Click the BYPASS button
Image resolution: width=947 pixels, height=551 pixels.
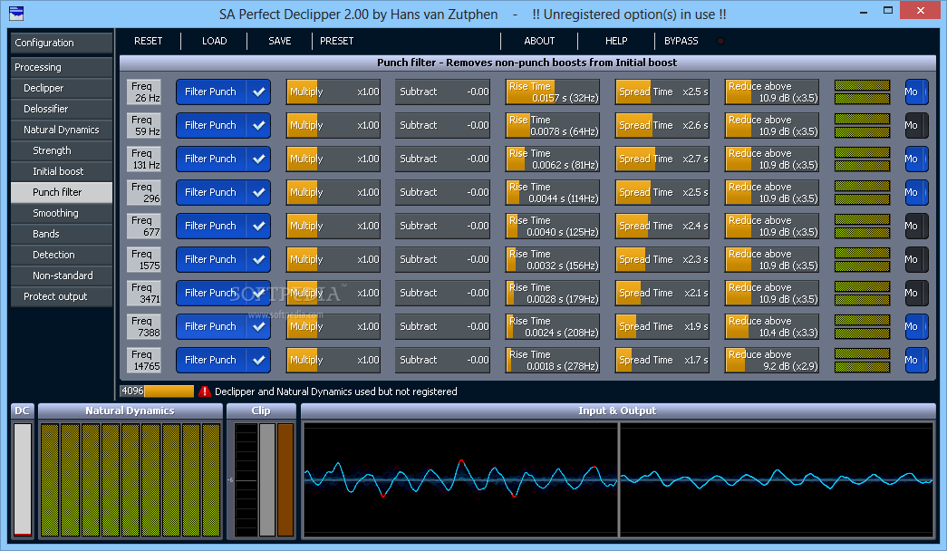(x=681, y=41)
